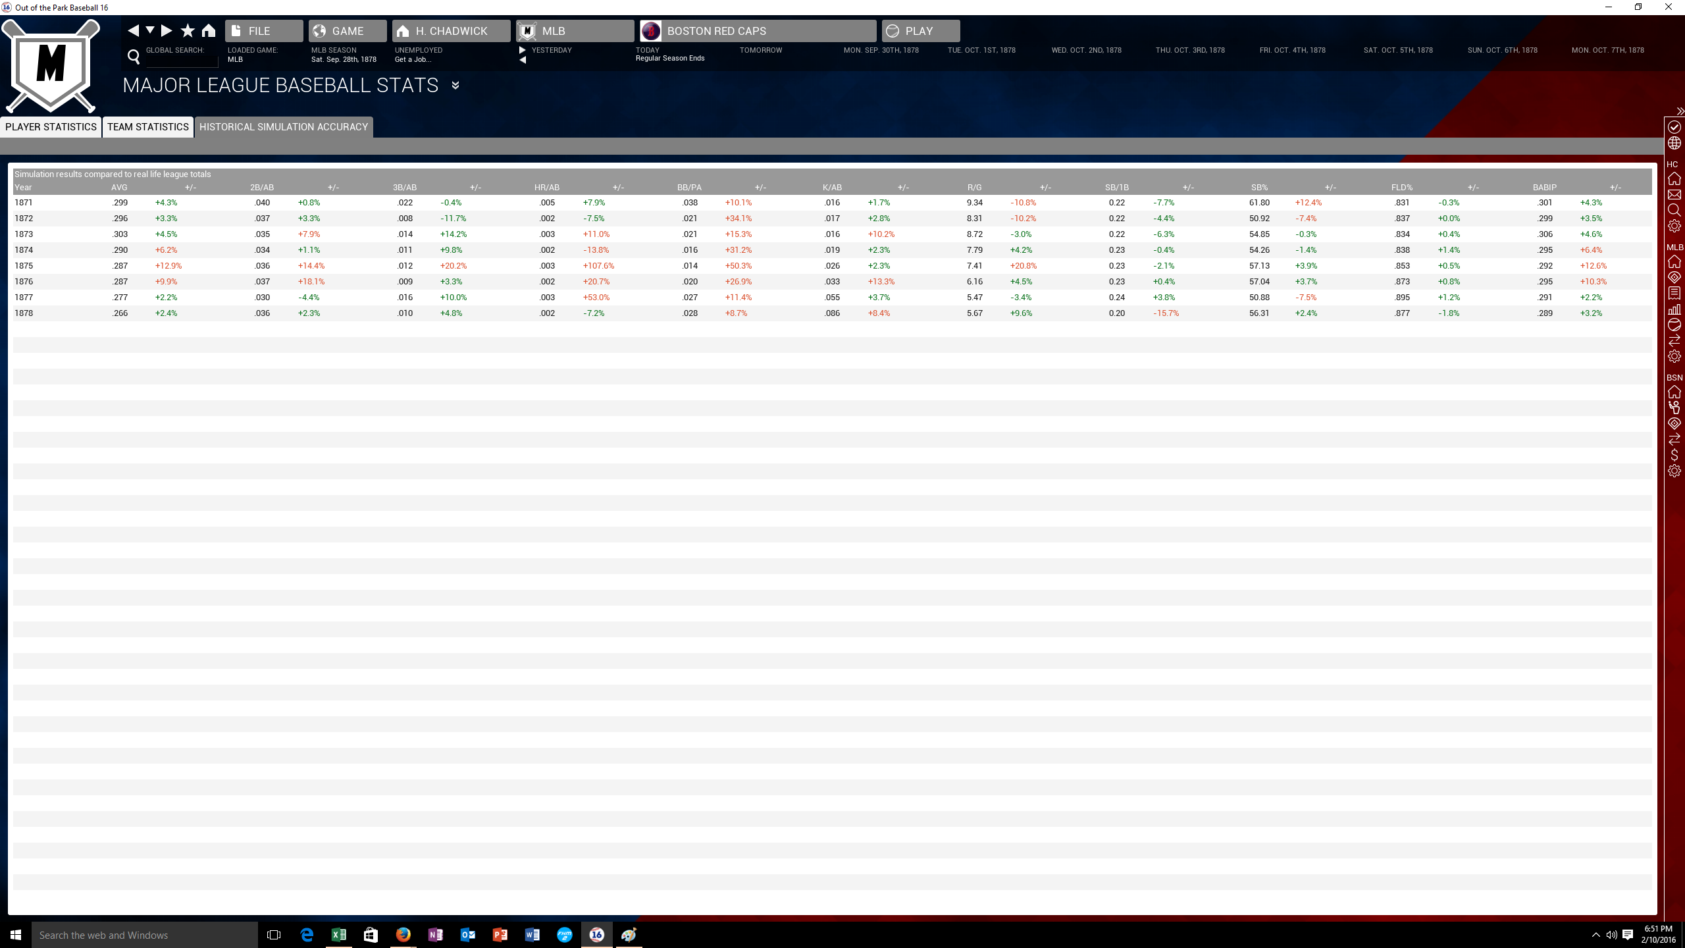Click BSN transactions arrows icon

[x=1674, y=439]
